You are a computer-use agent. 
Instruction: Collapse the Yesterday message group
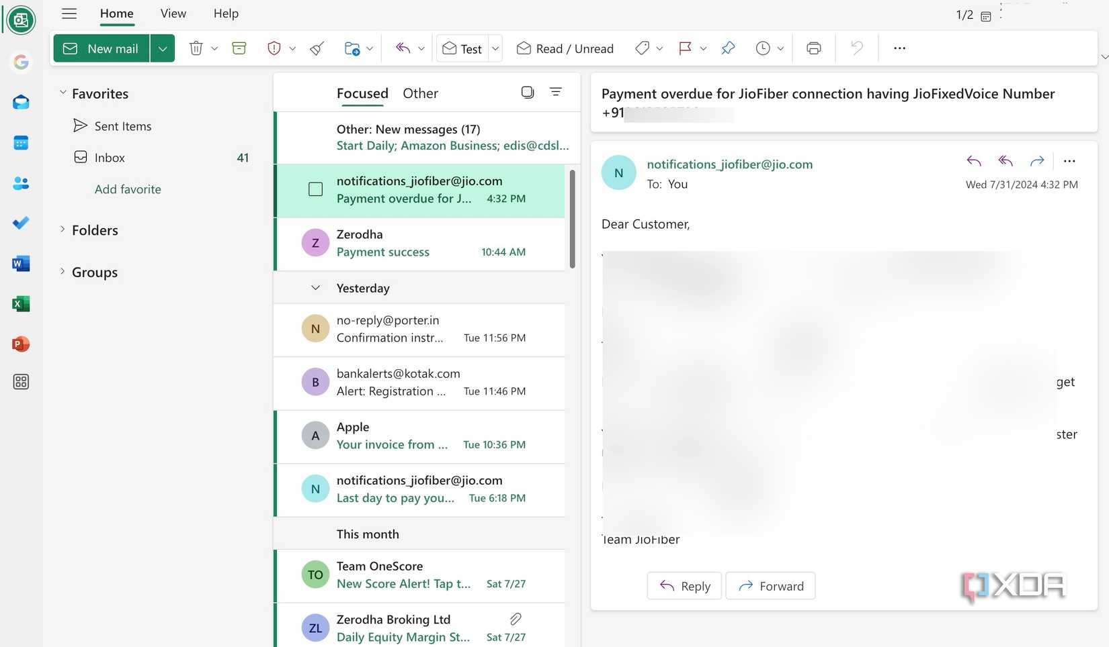click(315, 288)
